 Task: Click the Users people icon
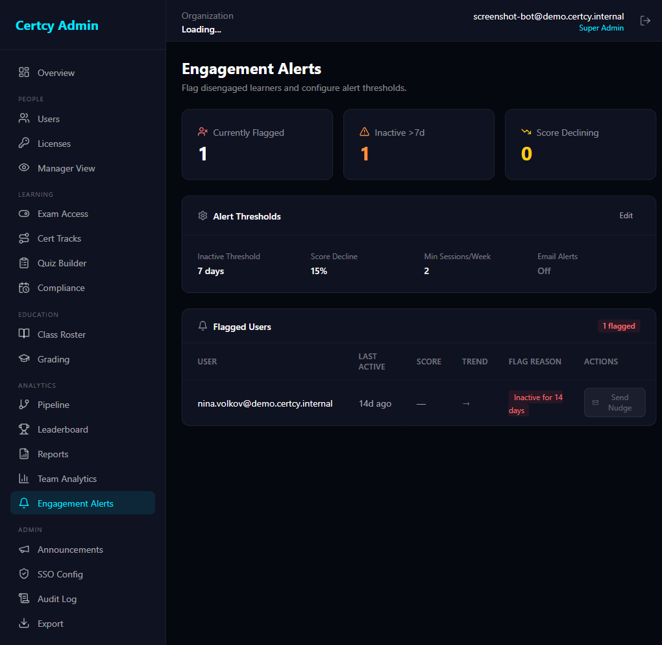24,118
